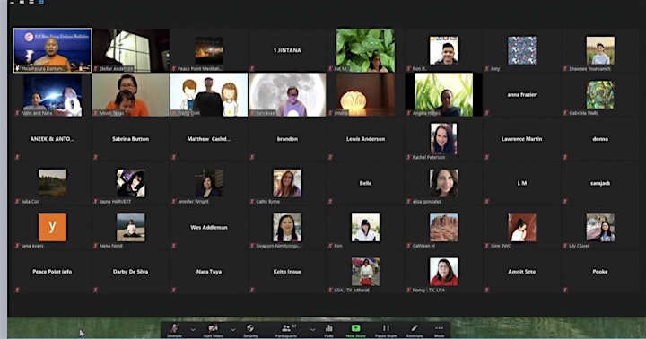Select the 1 JINTANA participant tile
This screenshot has width=646, height=339.
287,50
